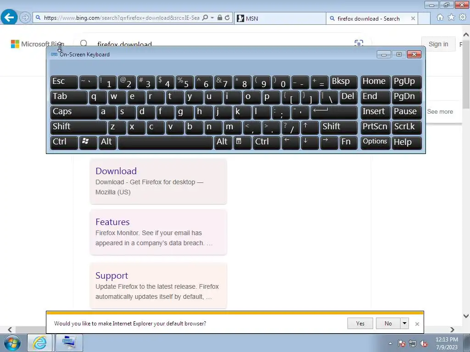Click the Home key on keyboard
Viewport: 470px width, 352px height.
375,82
